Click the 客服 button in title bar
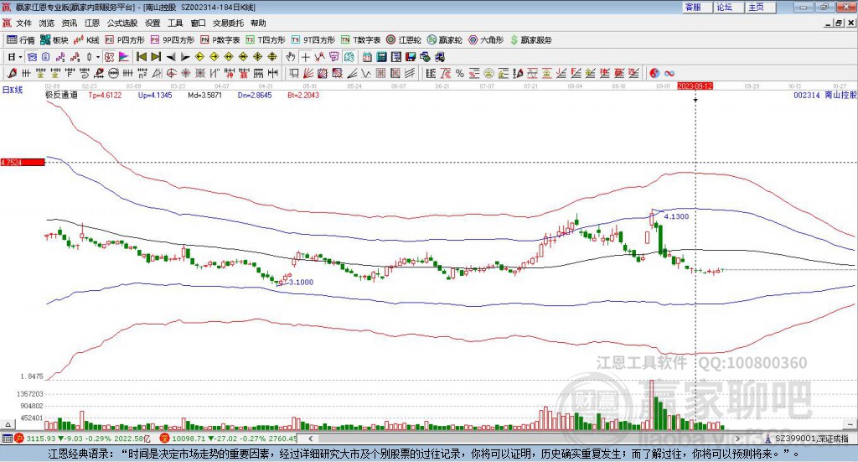The image size is (858, 462). click(x=697, y=7)
